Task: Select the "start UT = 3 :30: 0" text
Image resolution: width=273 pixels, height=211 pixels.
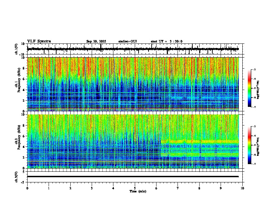Action: [x=166, y=41]
